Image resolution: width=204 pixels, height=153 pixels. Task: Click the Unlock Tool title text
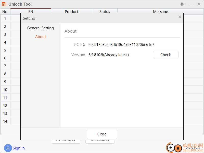[x=20, y=4]
